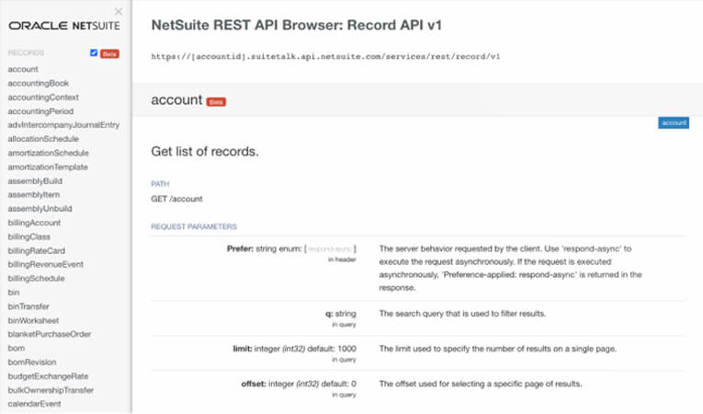Close the sidebar with the X icon
Screen dimensions: 703x414
click(118, 12)
